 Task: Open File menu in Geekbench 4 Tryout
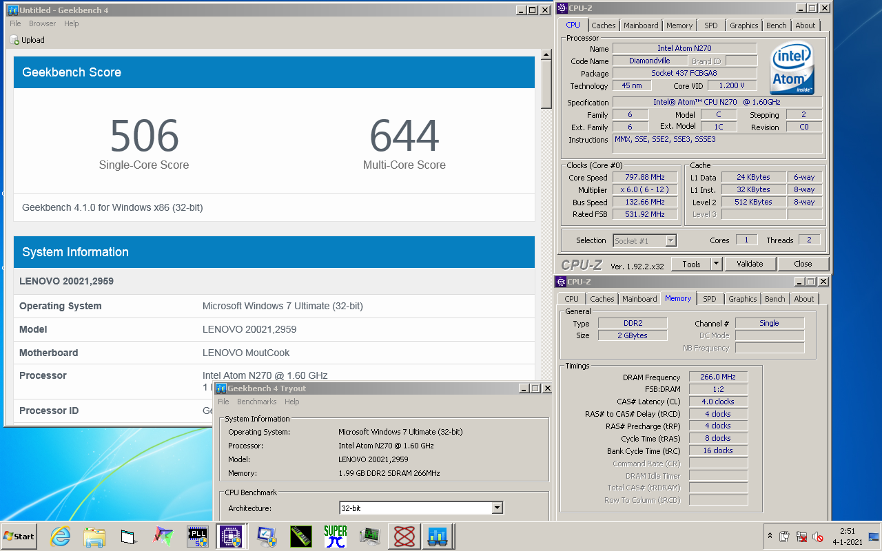[x=223, y=402]
